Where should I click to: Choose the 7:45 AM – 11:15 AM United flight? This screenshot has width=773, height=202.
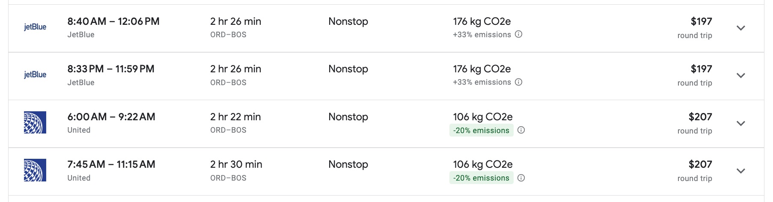(111, 164)
